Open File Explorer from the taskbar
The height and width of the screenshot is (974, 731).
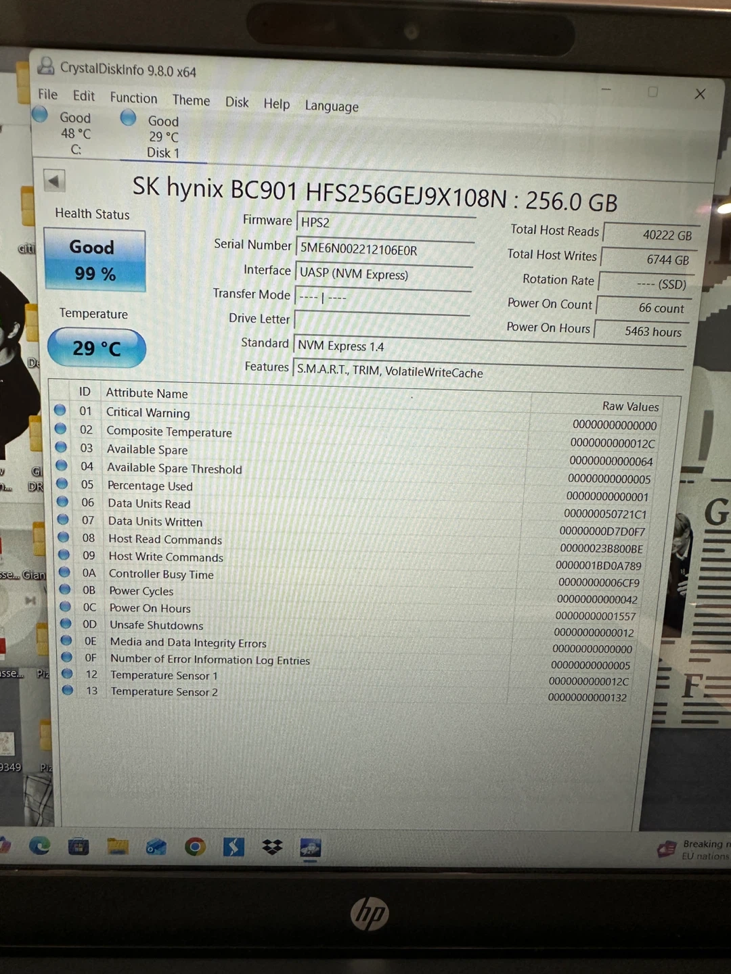[118, 846]
